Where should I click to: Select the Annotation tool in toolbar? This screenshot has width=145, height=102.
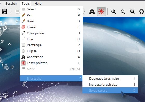coord(92,11)
